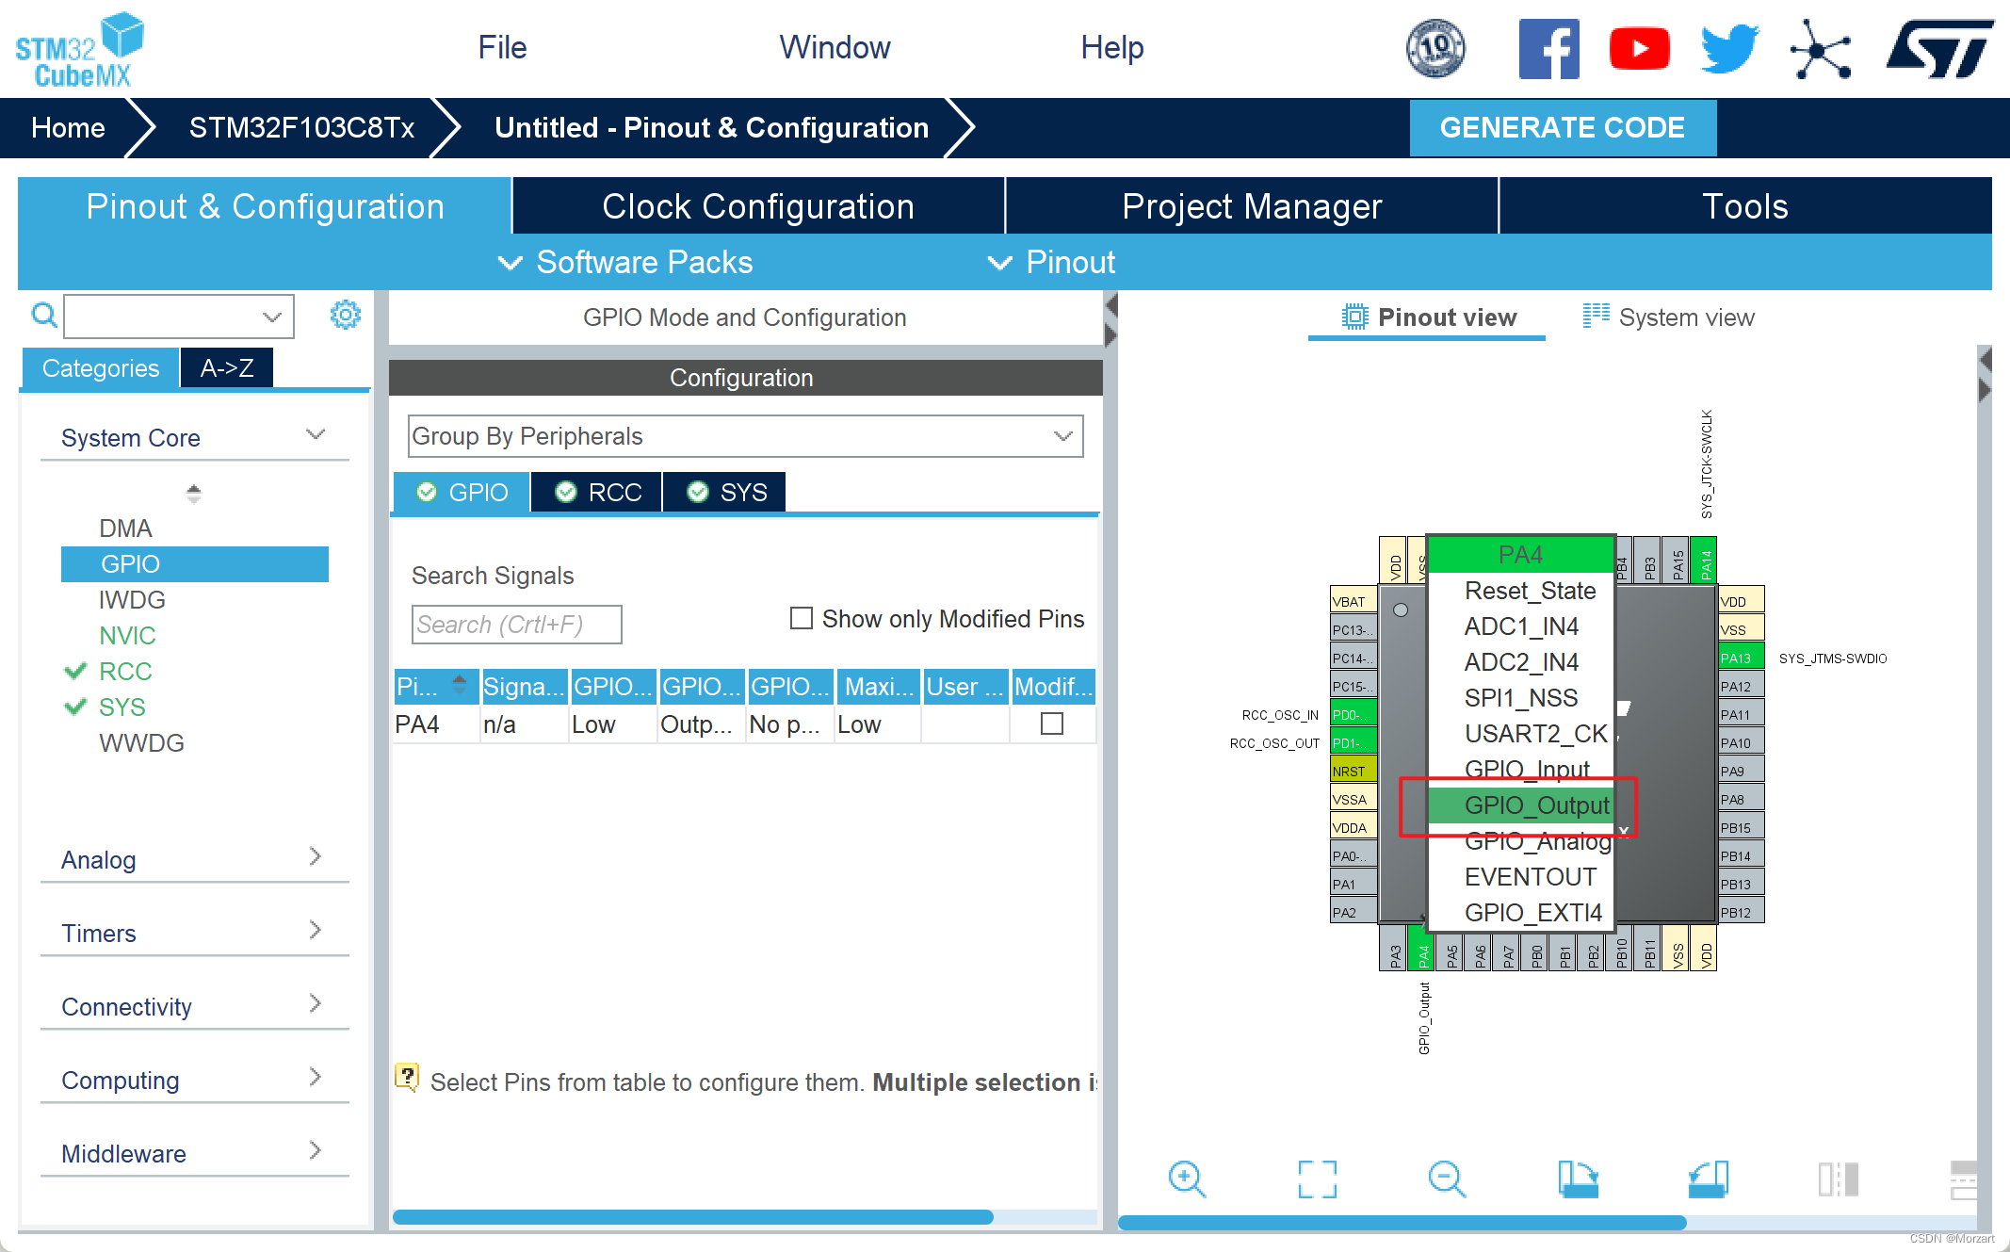Click the zoom in icon under pinout

1187,1179
